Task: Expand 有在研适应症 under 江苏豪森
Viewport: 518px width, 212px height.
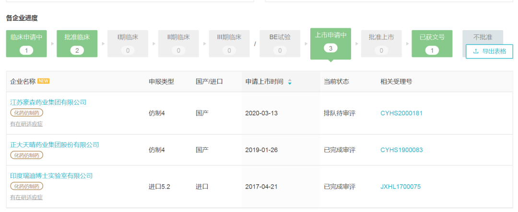Action: tap(26, 124)
